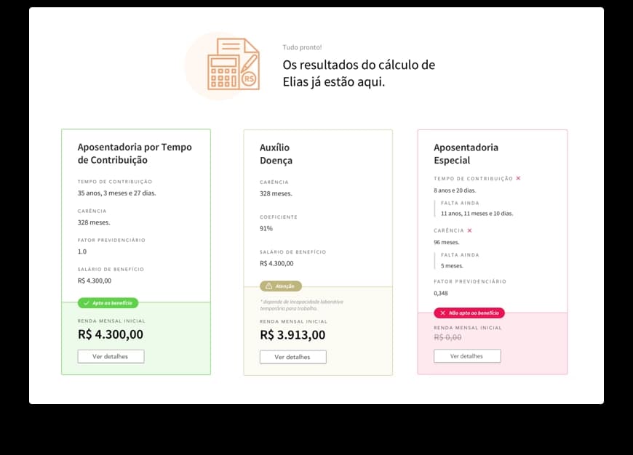Click the results heading for Elias
The width and height of the screenshot is (633, 455).
tap(359, 73)
